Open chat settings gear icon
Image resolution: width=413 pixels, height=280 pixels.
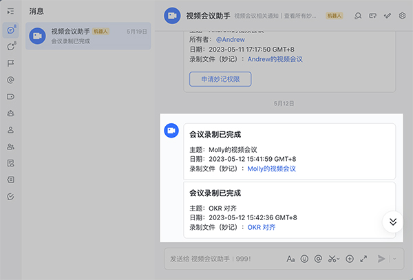point(403,15)
